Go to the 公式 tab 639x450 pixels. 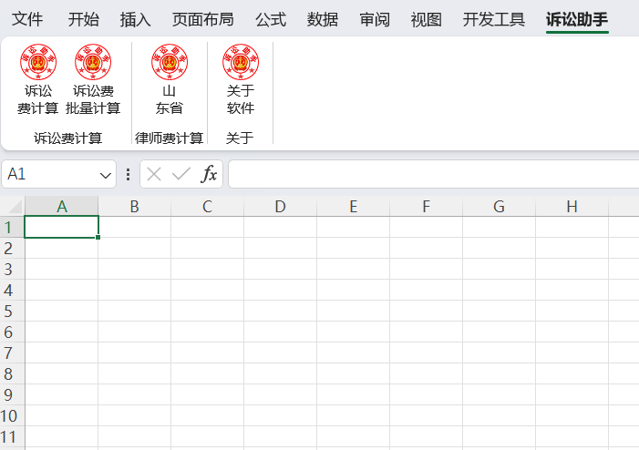(x=270, y=19)
